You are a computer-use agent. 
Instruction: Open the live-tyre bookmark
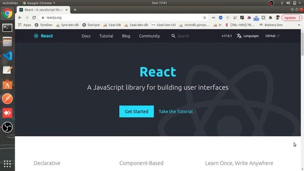[91, 25]
